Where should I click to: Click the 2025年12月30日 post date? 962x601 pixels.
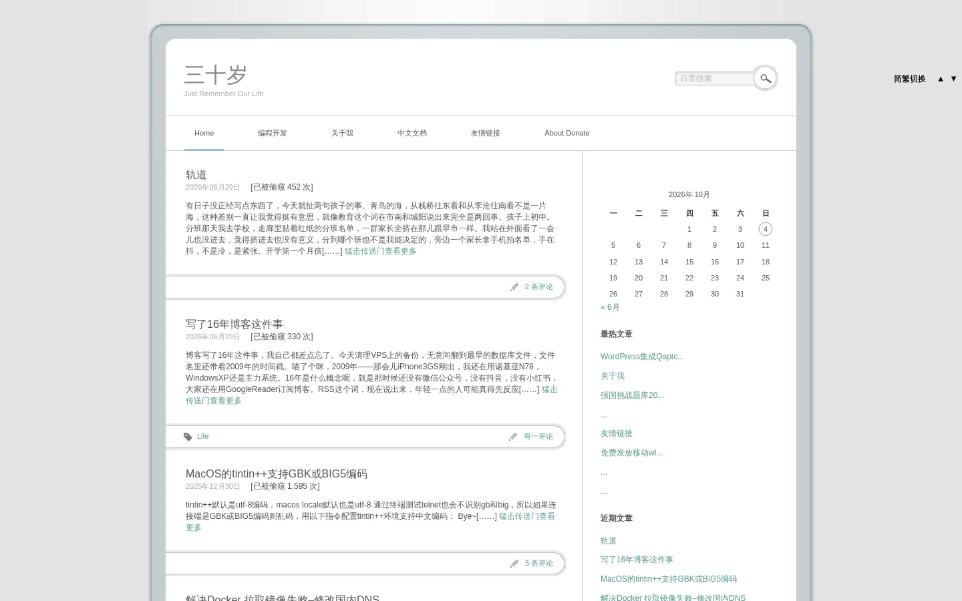point(213,486)
